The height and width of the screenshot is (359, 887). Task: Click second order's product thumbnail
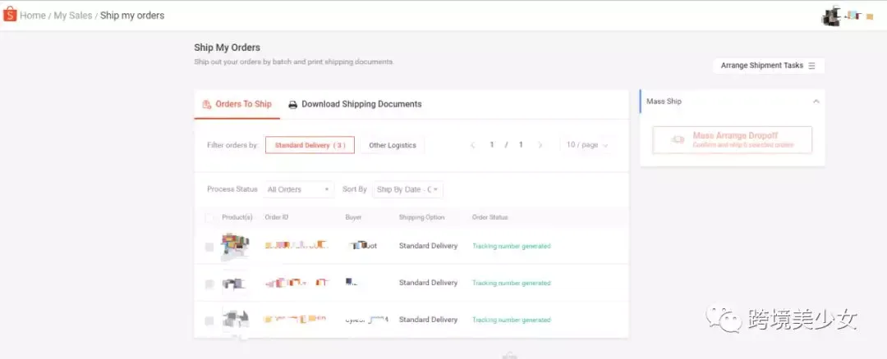click(x=236, y=283)
